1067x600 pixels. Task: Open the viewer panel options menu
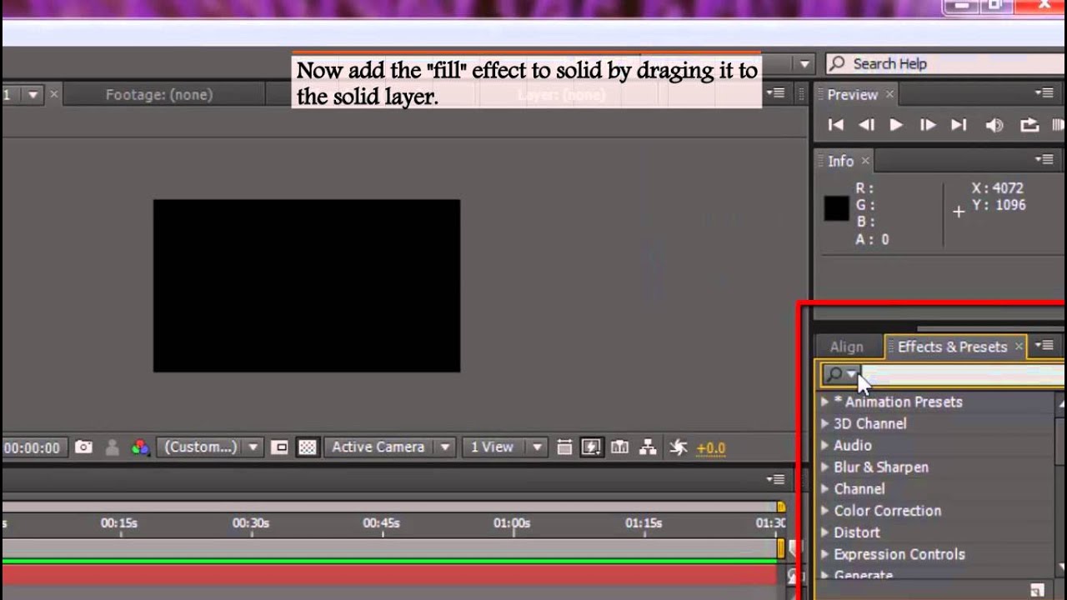(x=775, y=93)
